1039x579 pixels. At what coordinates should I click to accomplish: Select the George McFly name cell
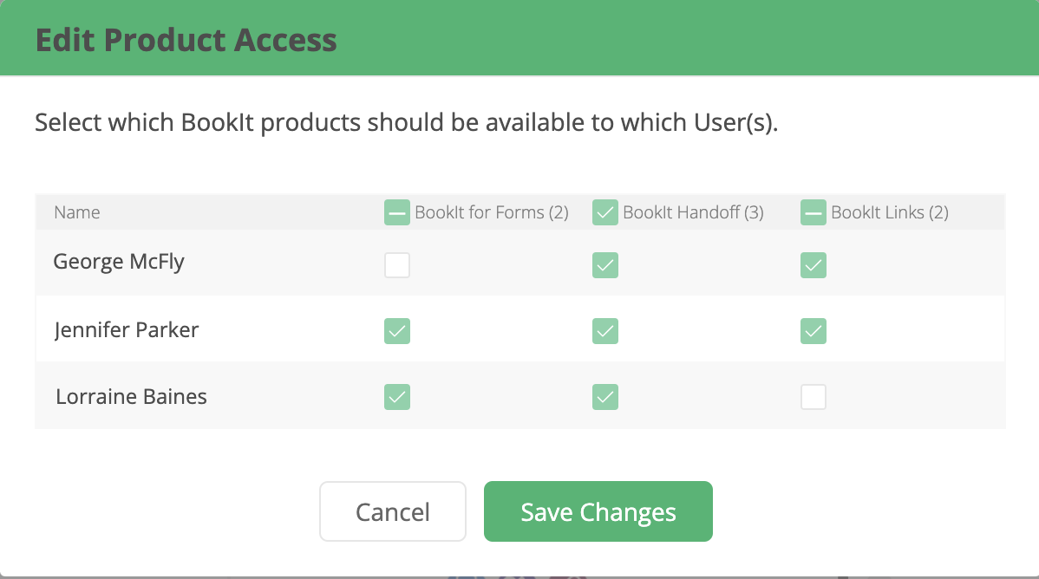[x=119, y=262]
